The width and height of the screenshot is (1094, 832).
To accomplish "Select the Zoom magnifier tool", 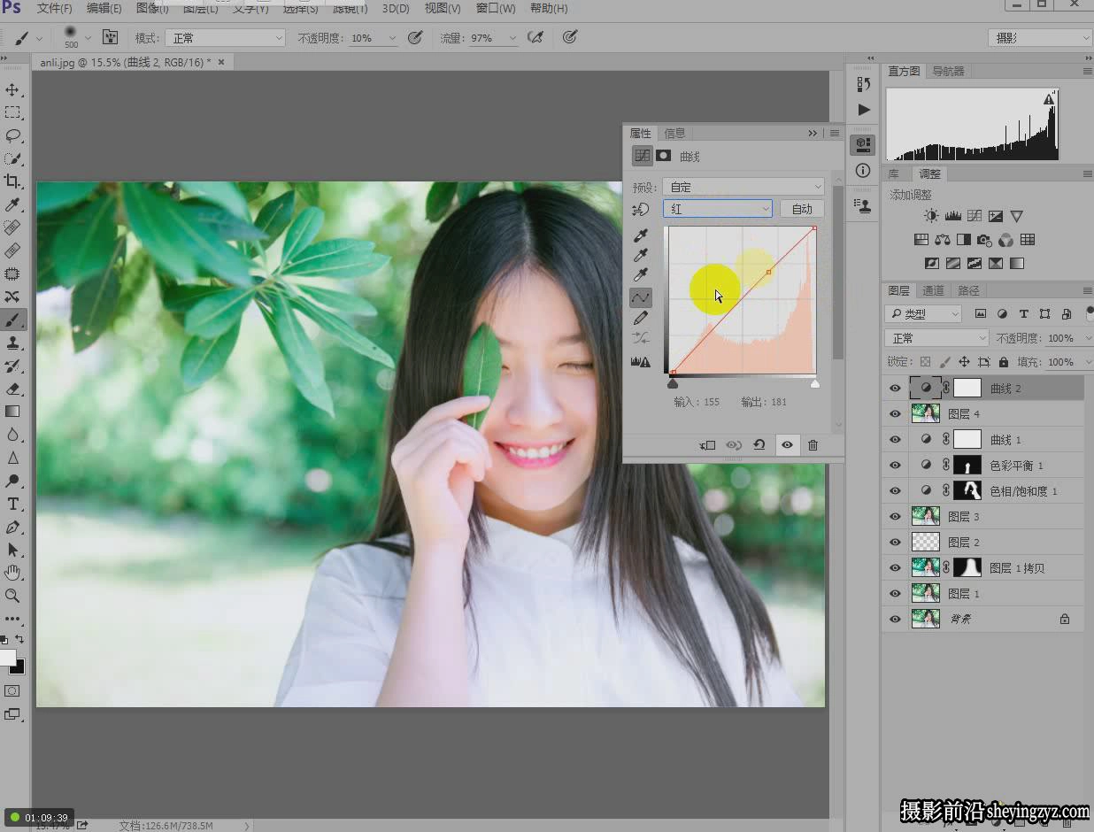I will point(12,596).
